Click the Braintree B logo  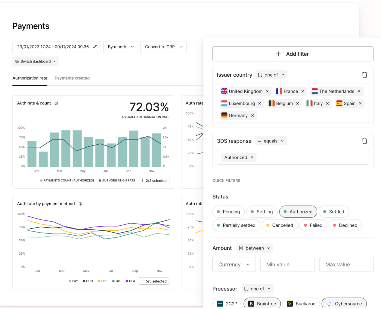click(251, 304)
